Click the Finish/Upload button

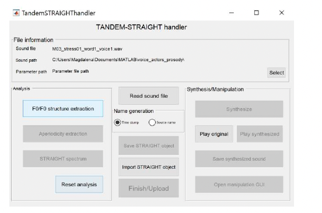point(149,188)
